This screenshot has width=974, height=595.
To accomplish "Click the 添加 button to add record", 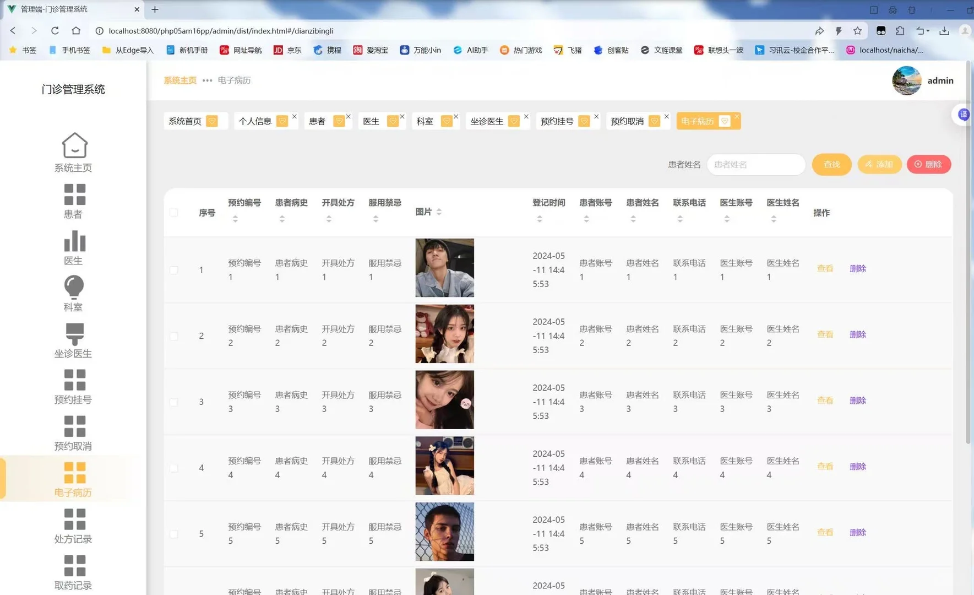I will (x=879, y=164).
